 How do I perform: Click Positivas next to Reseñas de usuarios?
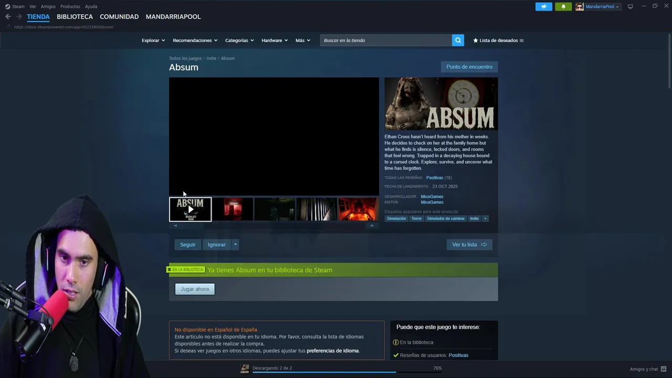pyautogui.click(x=458, y=355)
